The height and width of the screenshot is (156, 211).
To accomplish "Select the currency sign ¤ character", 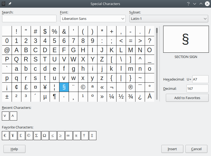I will click(36, 87).
